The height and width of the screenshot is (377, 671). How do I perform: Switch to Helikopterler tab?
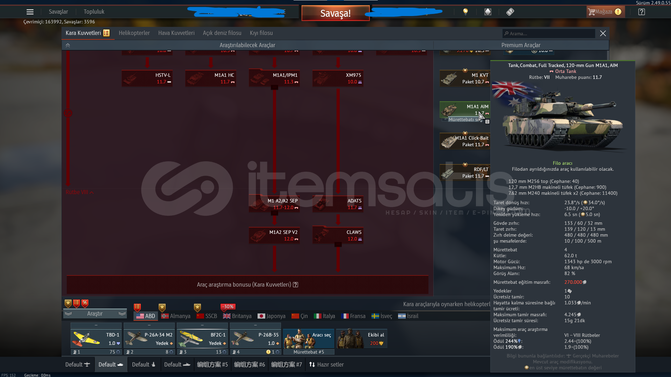coord(134,33)
